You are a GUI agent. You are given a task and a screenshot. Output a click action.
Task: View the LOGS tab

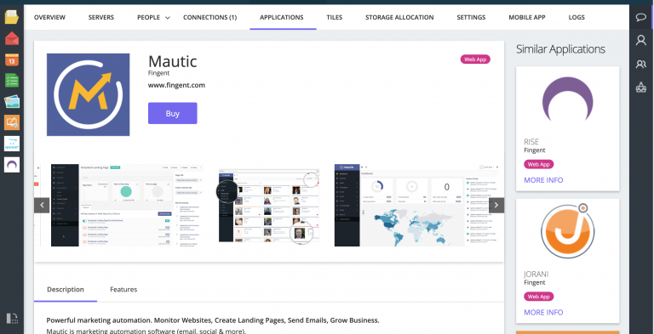click(577, 18)
